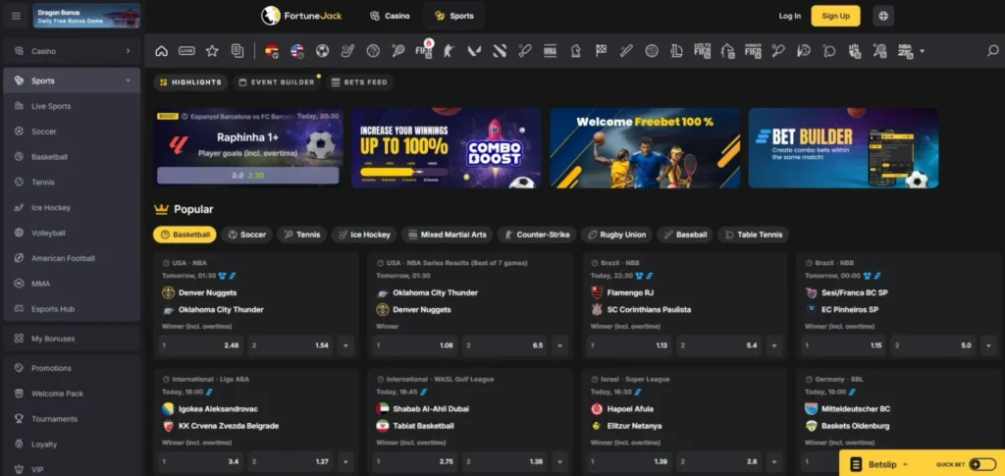The height and width of the screenshot is (476, 1005).
Task: Select the Valorant icon in sports bar
Action: [474, 51]
